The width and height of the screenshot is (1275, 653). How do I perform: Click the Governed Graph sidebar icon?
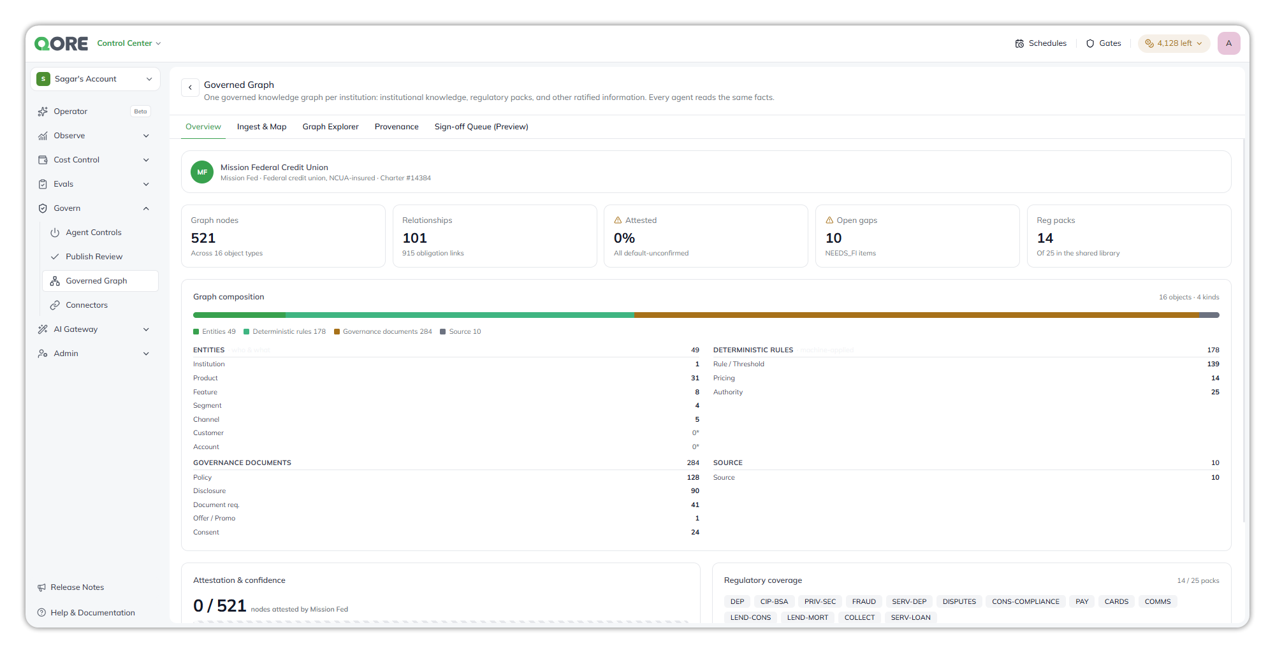click(55, 281)
